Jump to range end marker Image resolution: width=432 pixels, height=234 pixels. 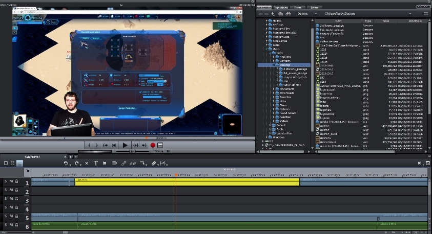click(144, 145)
